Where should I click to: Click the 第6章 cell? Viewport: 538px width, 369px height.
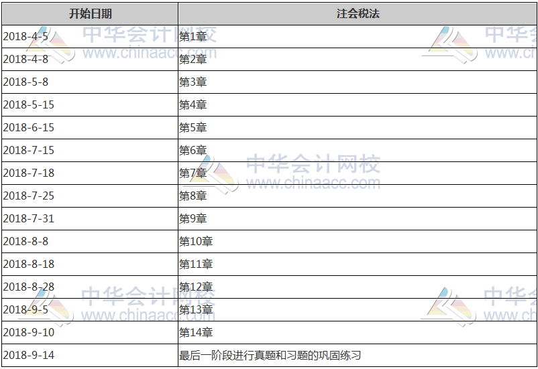[358, 151]
